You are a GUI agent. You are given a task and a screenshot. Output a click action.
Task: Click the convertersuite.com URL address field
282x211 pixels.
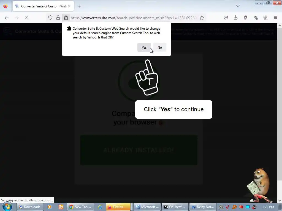point(134,18)
